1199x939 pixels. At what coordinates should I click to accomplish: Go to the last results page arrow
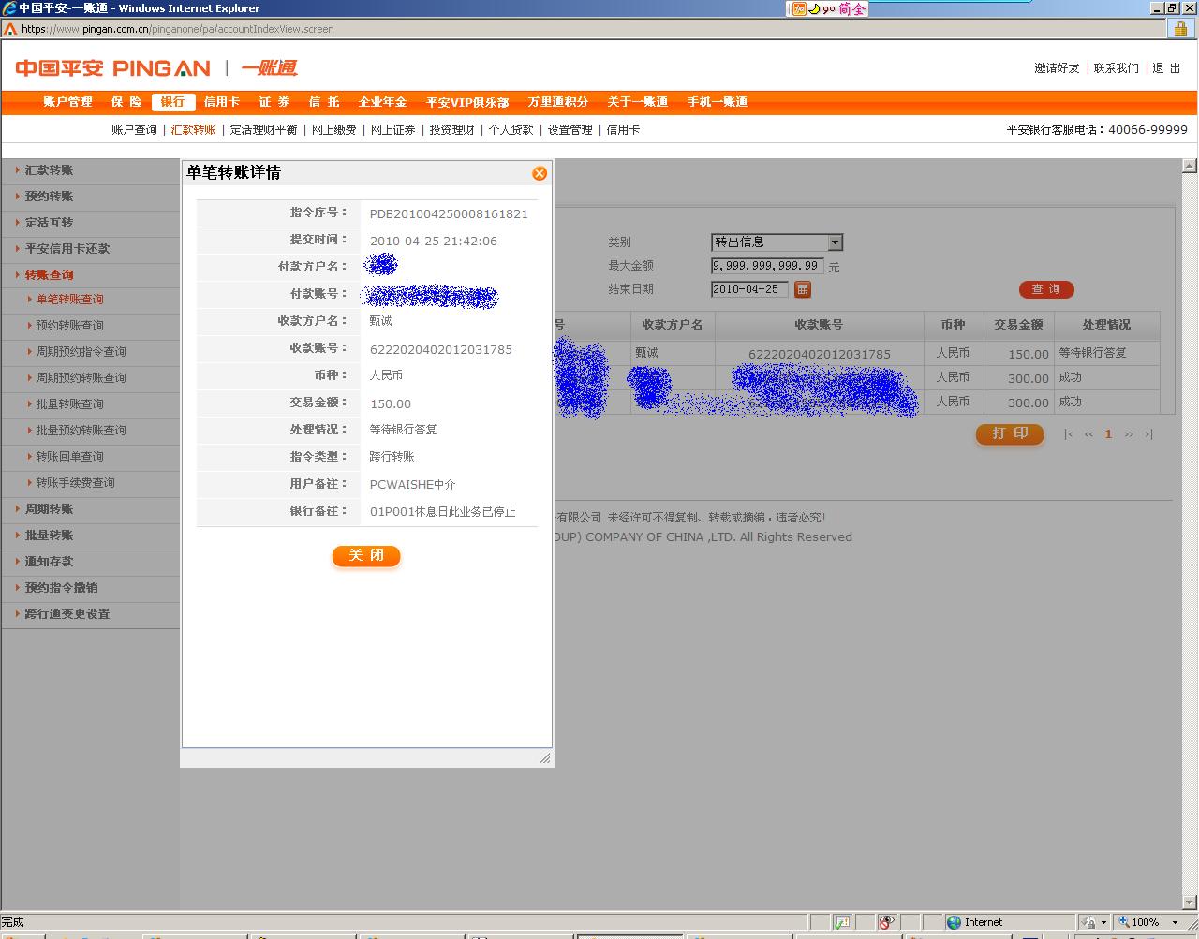click(x=1148, y=434)
